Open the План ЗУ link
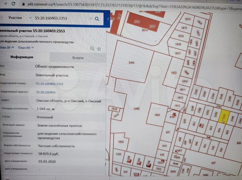 click(x=7, y=48)
